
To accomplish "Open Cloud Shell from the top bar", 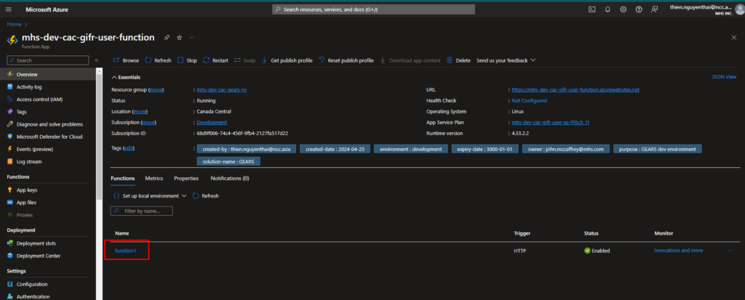I will pyautogui.click(x=591, y=9).
